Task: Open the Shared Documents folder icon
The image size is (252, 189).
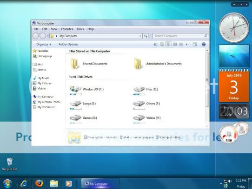Action: pyautogui.click(x=75, y=64)
